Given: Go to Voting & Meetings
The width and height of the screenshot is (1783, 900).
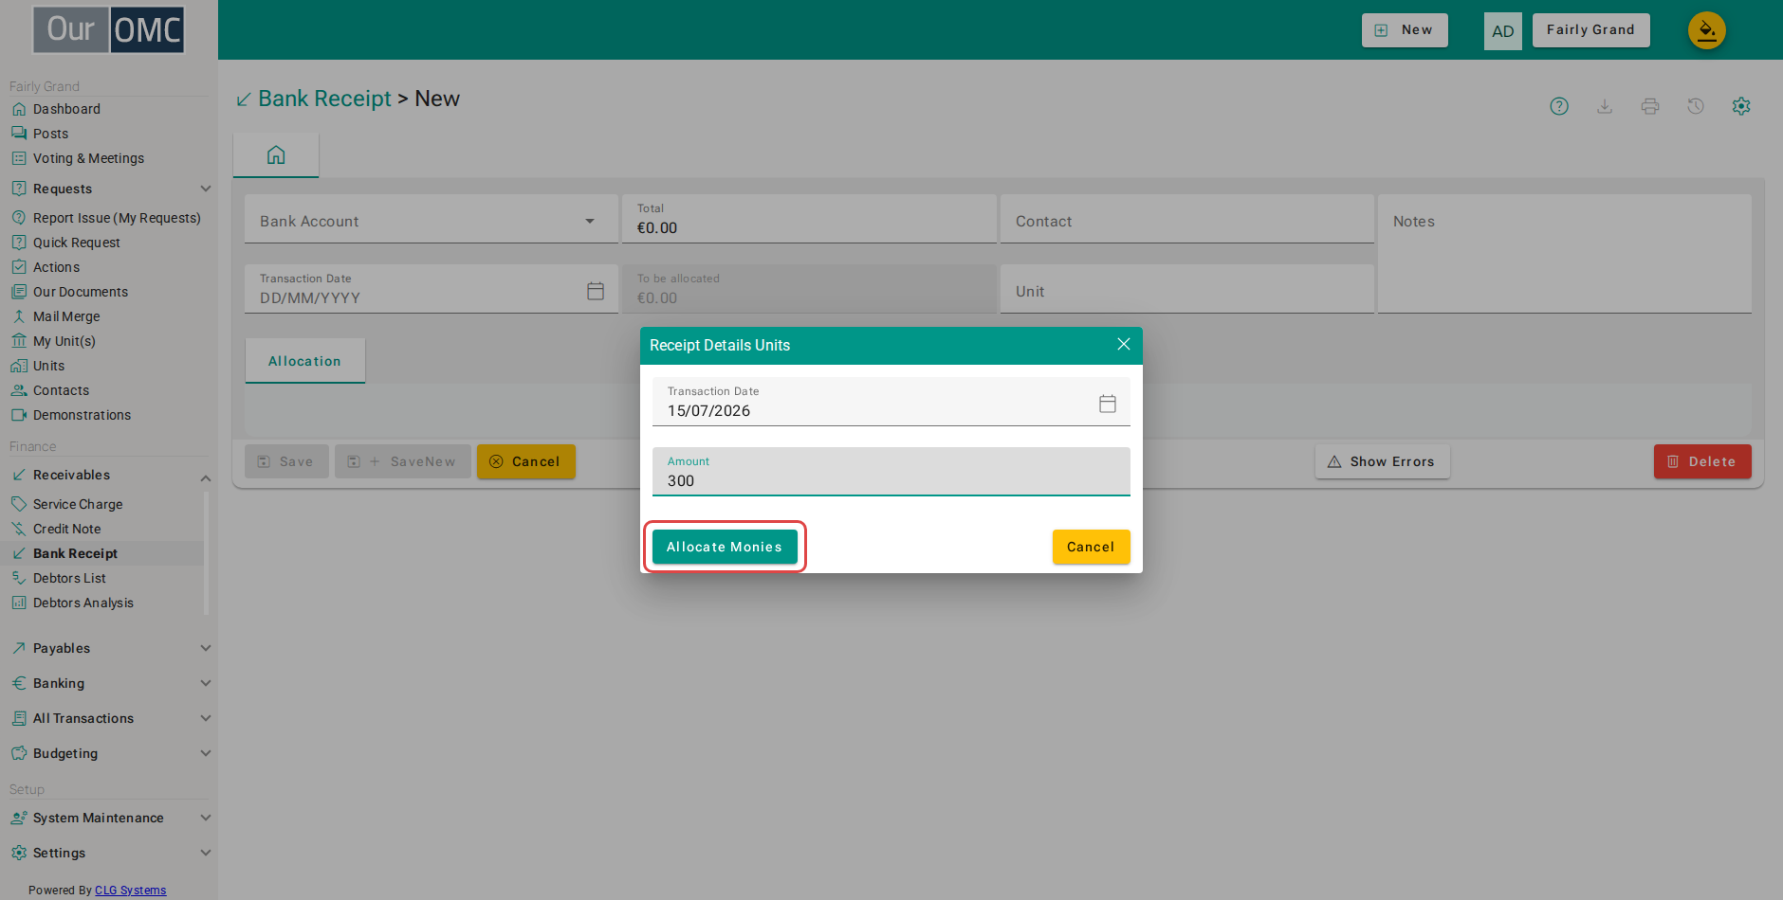Looking at the screenshot, I should (88, 158).
